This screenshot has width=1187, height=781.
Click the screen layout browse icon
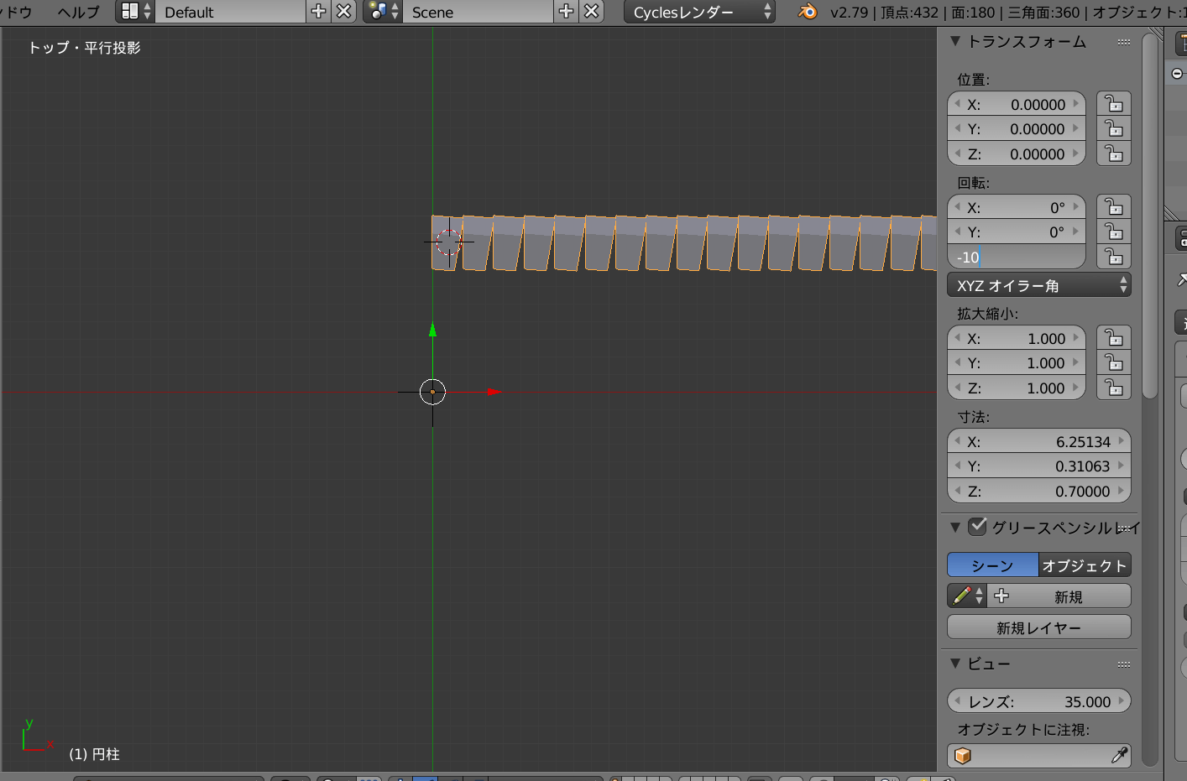(134, 12)
